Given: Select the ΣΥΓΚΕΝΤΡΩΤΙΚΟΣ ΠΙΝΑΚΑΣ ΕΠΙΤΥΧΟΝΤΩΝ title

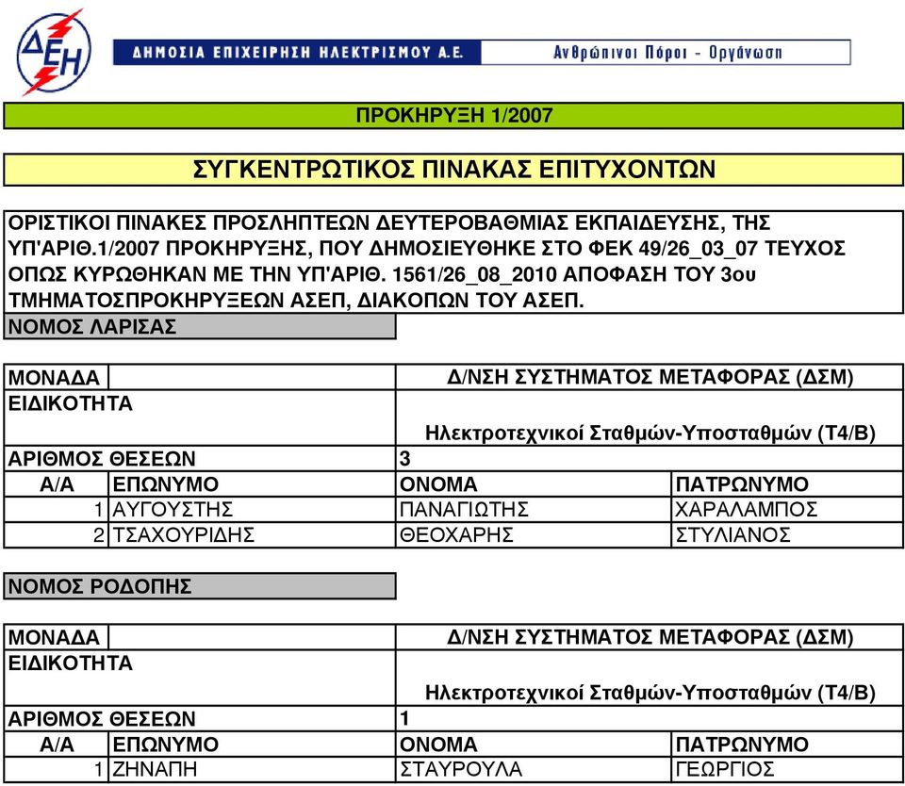Looking at the screenshot, I should (x=453, y=170).
